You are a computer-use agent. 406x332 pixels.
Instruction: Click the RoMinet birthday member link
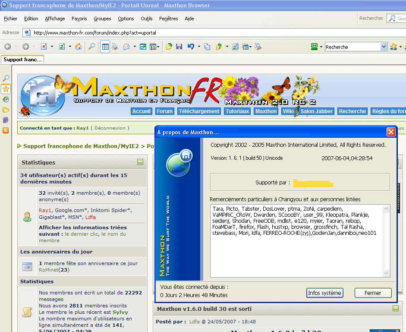tap(49, 270)
